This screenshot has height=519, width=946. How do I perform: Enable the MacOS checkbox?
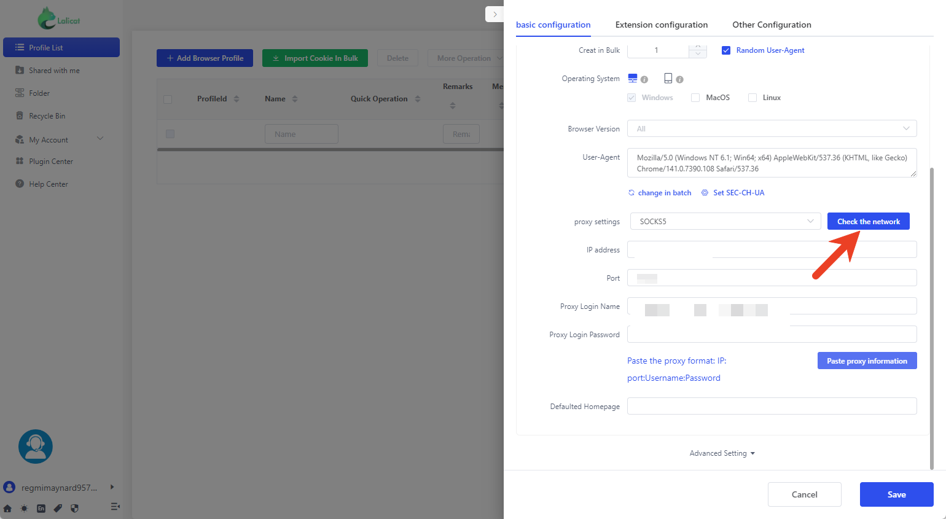click(x=695, y=98)
